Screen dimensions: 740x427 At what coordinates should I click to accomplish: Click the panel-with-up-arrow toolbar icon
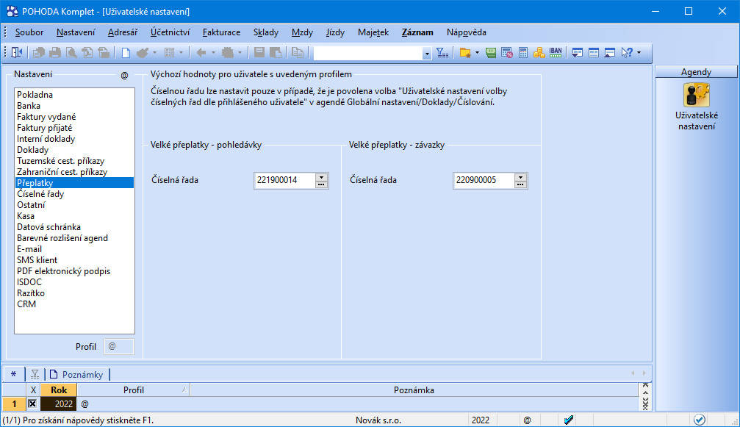tap(610, 52)
